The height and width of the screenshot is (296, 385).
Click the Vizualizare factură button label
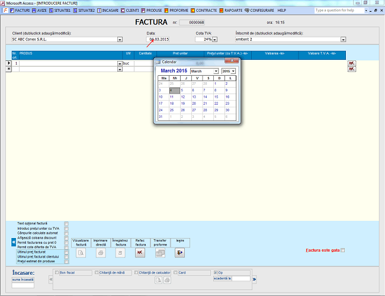tap(81, 243)
